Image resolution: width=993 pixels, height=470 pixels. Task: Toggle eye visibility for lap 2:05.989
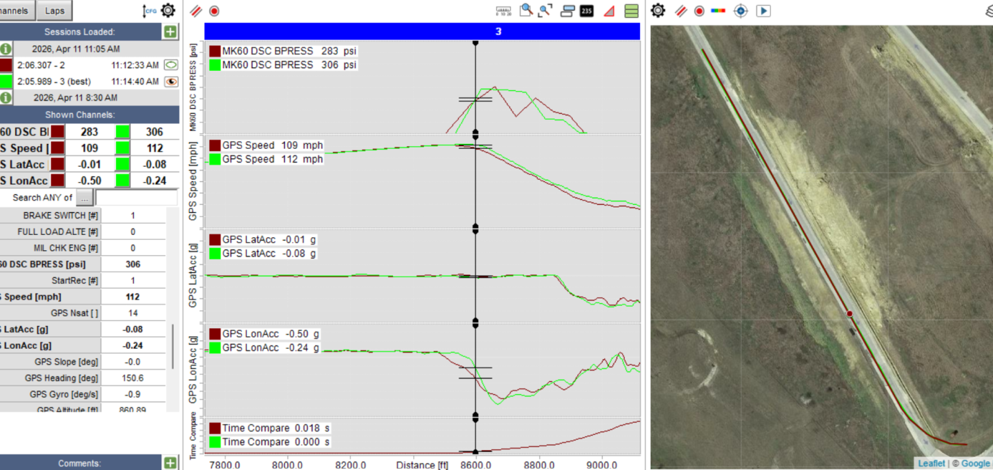pyautogui.click(x=171, y=81)
